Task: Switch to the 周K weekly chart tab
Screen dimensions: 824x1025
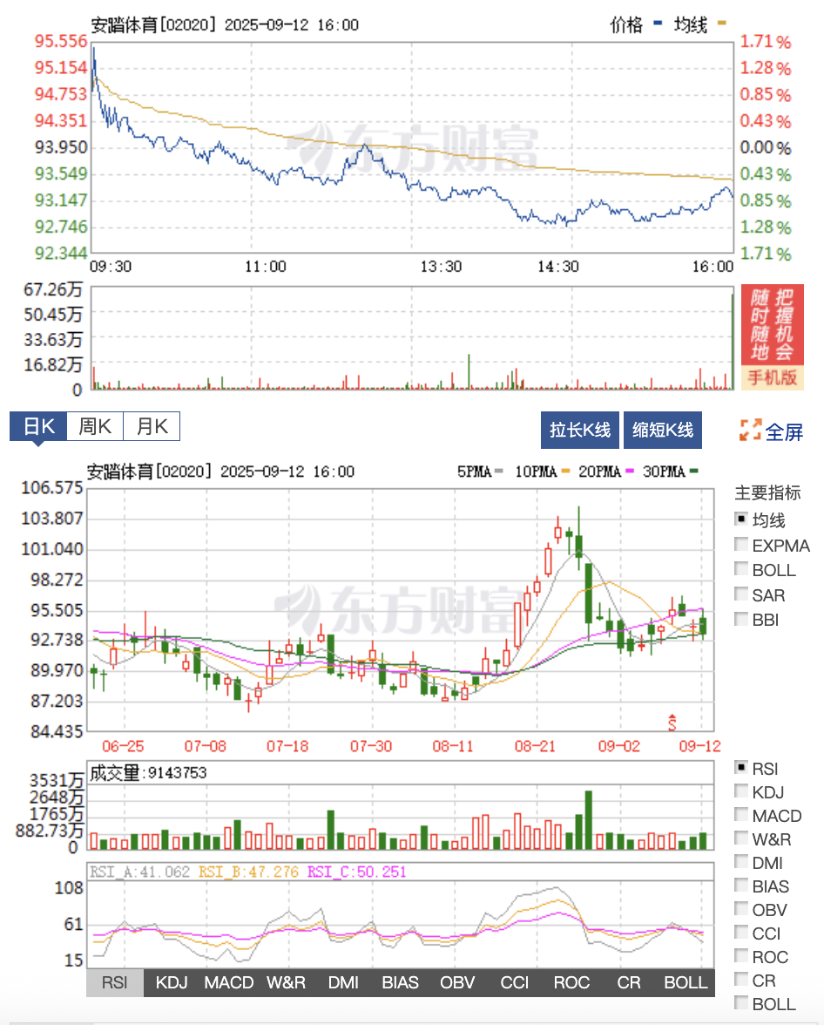Action: pyautogui.click(x=95, y=427)
